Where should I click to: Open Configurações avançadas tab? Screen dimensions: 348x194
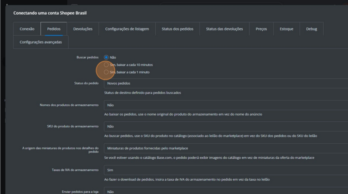click(41, 42)
